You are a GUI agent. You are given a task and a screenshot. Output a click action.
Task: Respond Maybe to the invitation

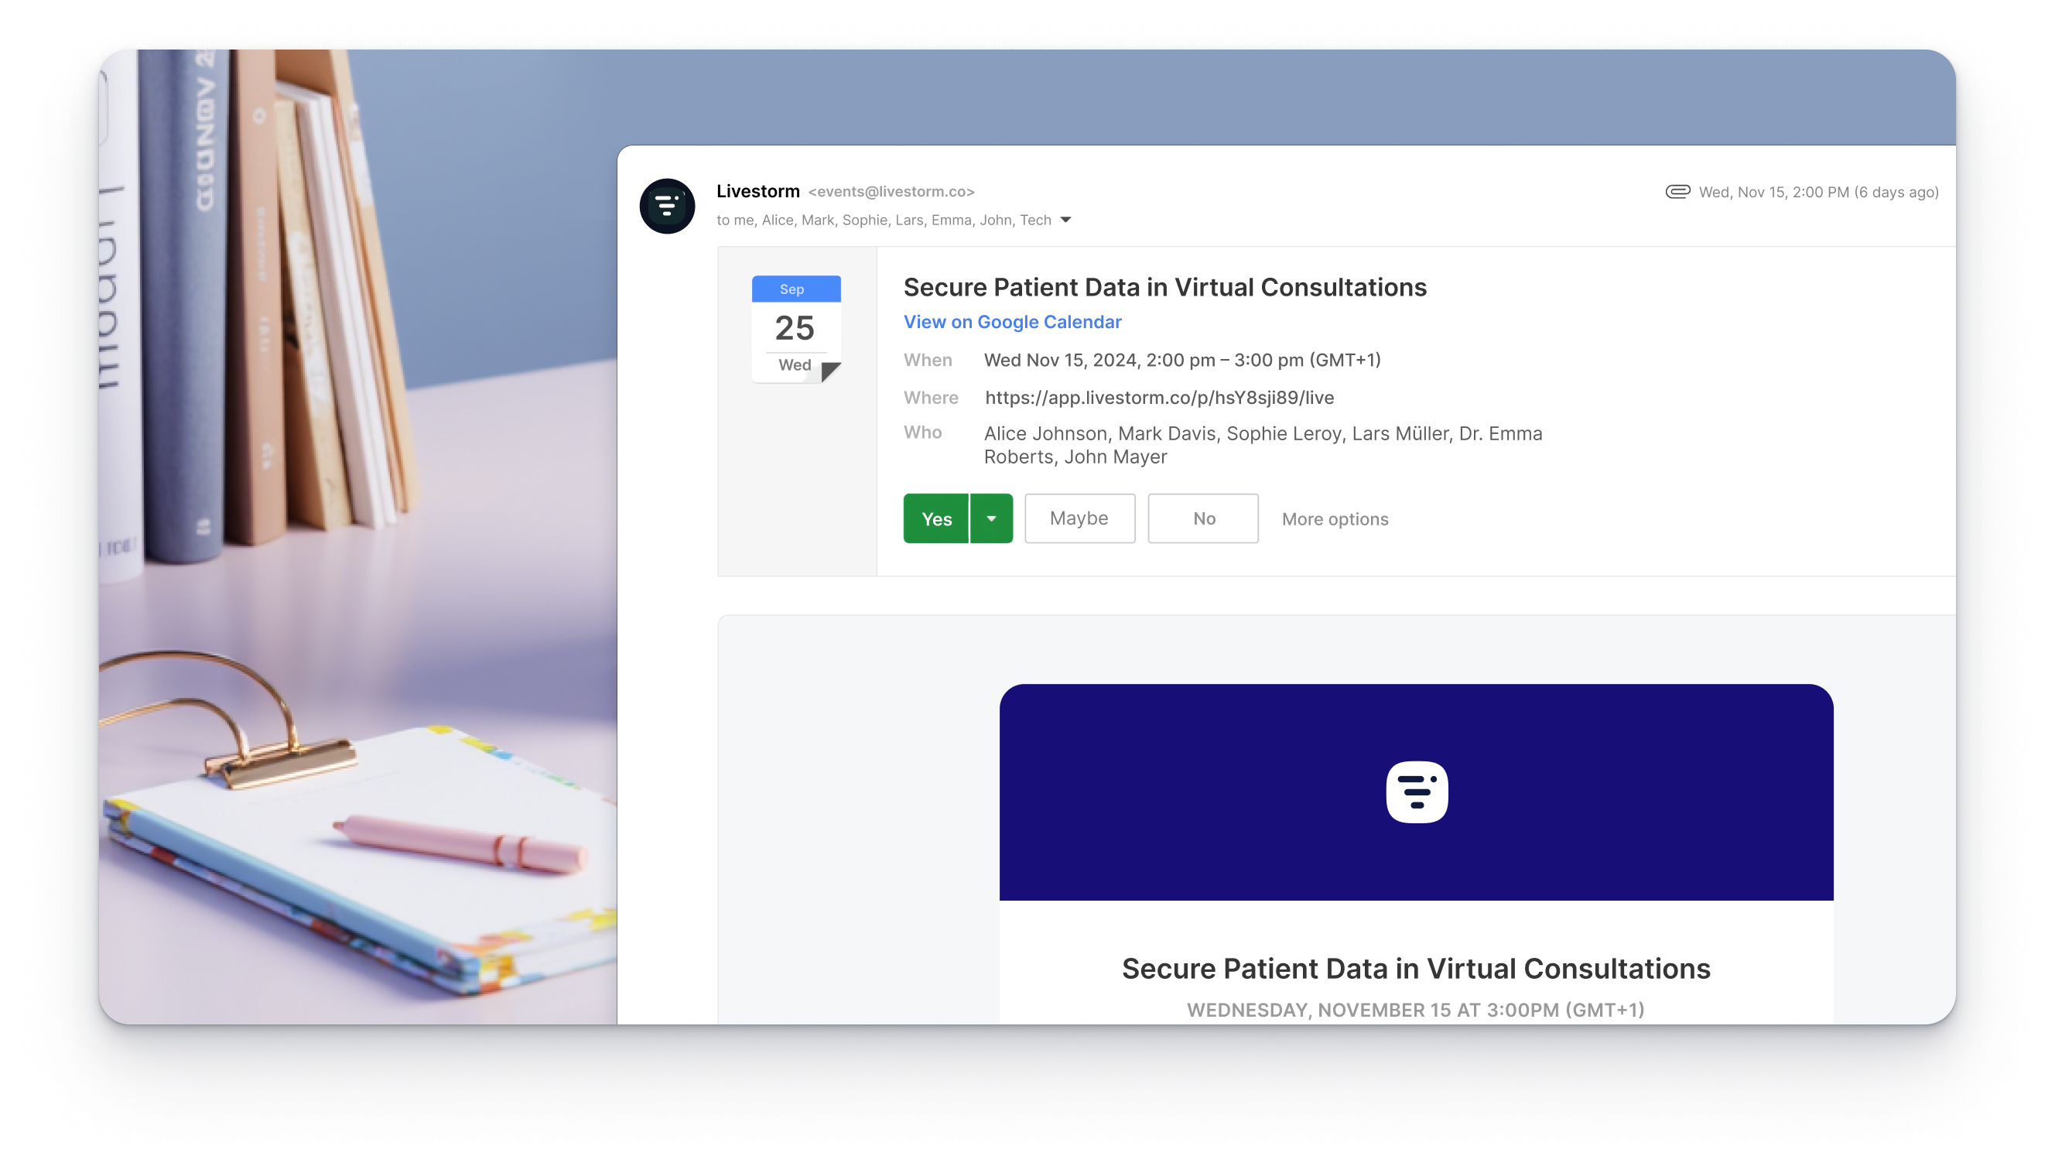tap(1079, 519)
